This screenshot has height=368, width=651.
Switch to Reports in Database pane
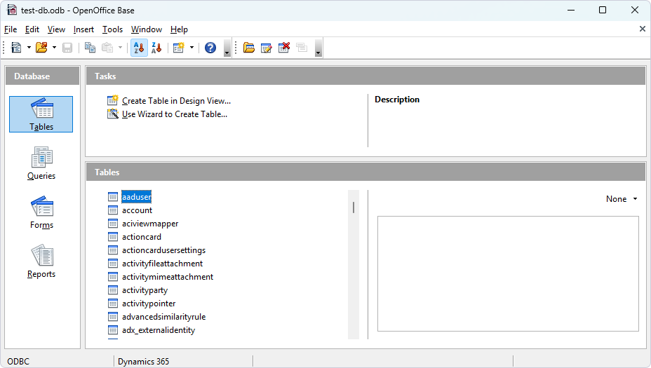pyautogui.click(x=41, y=261)
